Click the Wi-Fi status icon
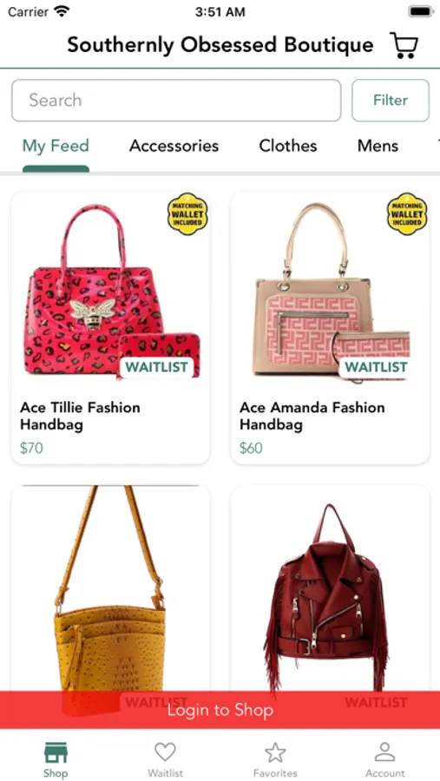This screenshot has width=440, height=781. pos(62,11)
